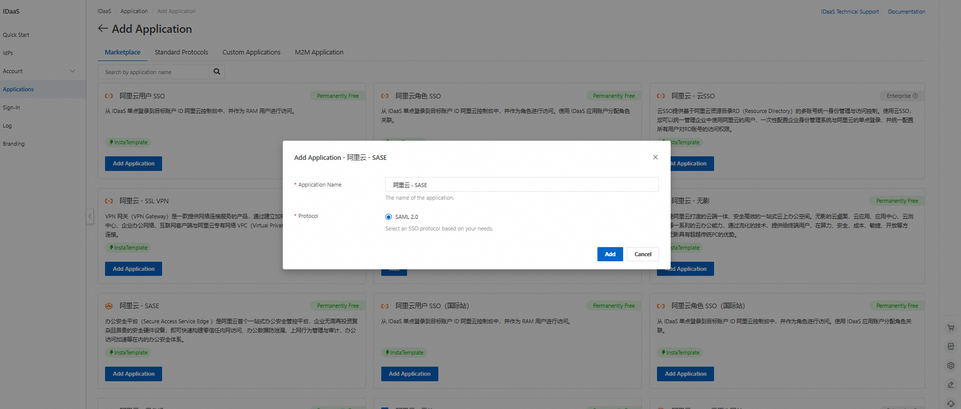Click Application breadcrumb link

(x=134, y=11)
